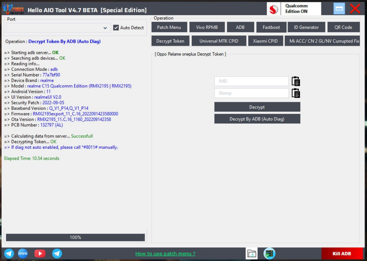
Task: Click the Kill ADB button
Action: pos(342,254)
